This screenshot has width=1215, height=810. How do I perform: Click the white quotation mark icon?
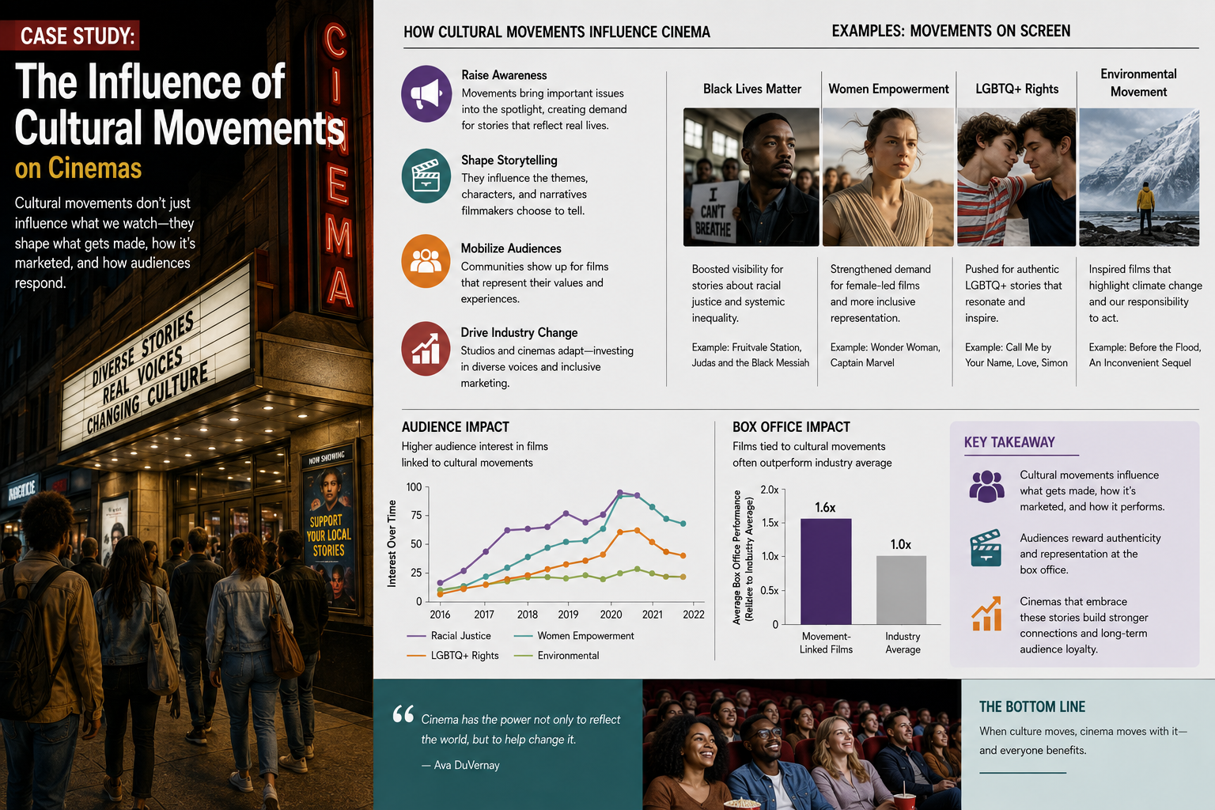pos(403,714)
